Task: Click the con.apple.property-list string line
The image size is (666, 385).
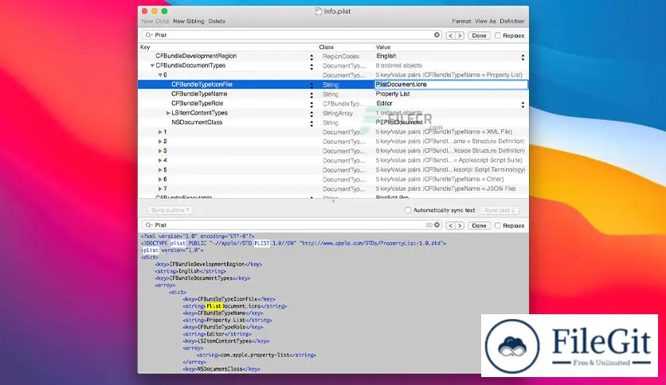Action: [x=256, y=355]
